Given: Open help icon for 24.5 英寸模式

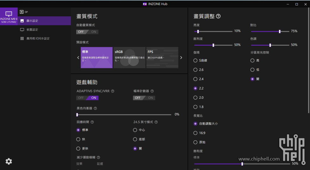Looking at the screenshot, I should coord(156,122).
